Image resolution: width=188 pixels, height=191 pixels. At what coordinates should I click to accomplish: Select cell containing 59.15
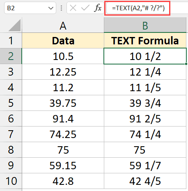point(63,166)
